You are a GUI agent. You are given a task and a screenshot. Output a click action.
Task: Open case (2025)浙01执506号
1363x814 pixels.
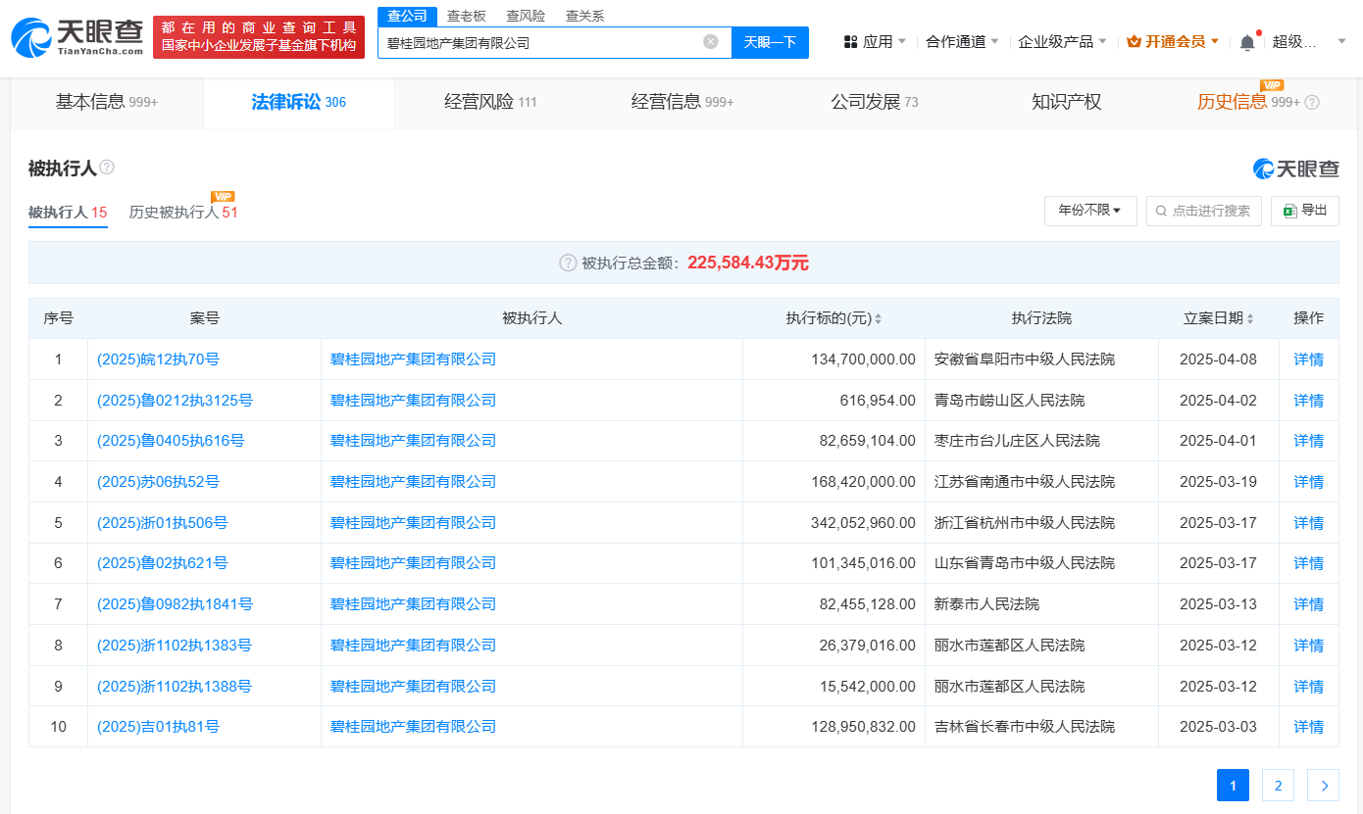pos(162,523)
